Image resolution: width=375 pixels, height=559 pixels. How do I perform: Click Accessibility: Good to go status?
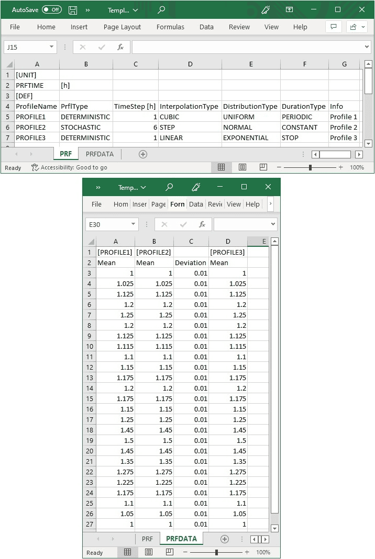[69, 167]
